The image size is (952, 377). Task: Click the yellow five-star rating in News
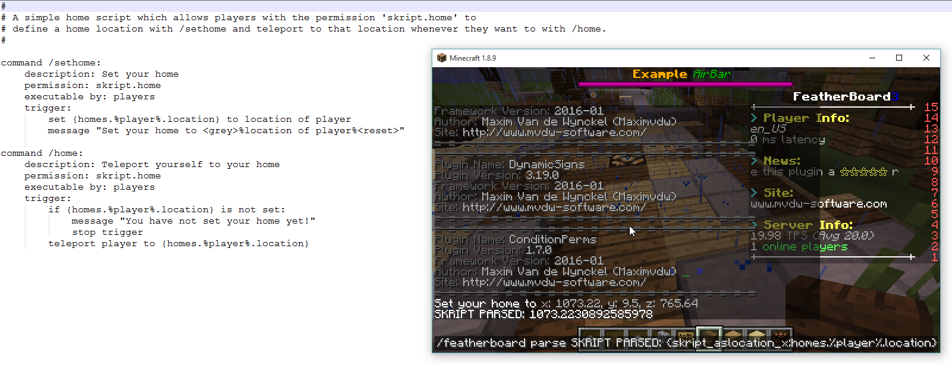(x=863, y=172)
